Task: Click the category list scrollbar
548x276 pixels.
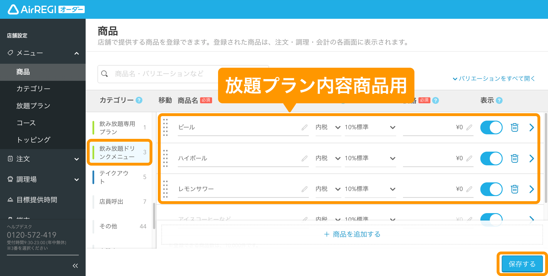Action: 154,216
